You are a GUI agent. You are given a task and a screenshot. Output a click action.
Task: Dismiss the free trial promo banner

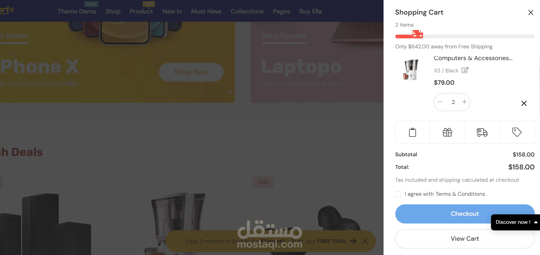point(365,241)
